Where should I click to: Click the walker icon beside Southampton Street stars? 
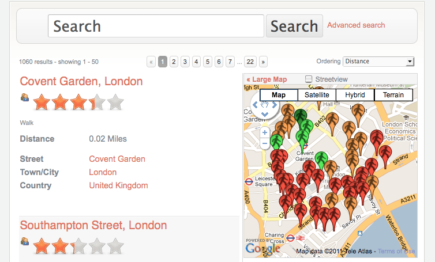(25, 242)
